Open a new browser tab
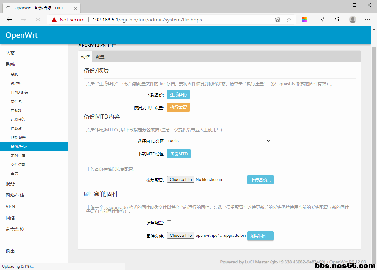 86,8
